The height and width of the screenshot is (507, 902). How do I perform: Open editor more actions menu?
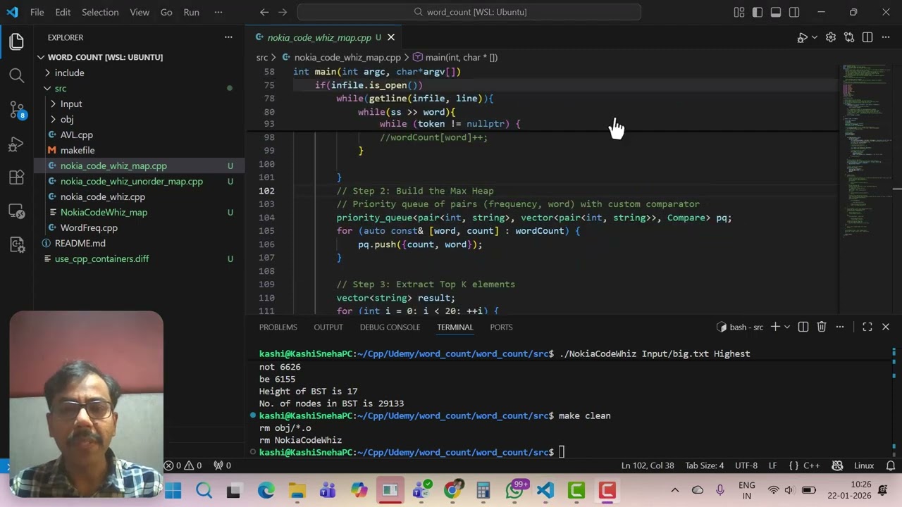coord(886,37)
